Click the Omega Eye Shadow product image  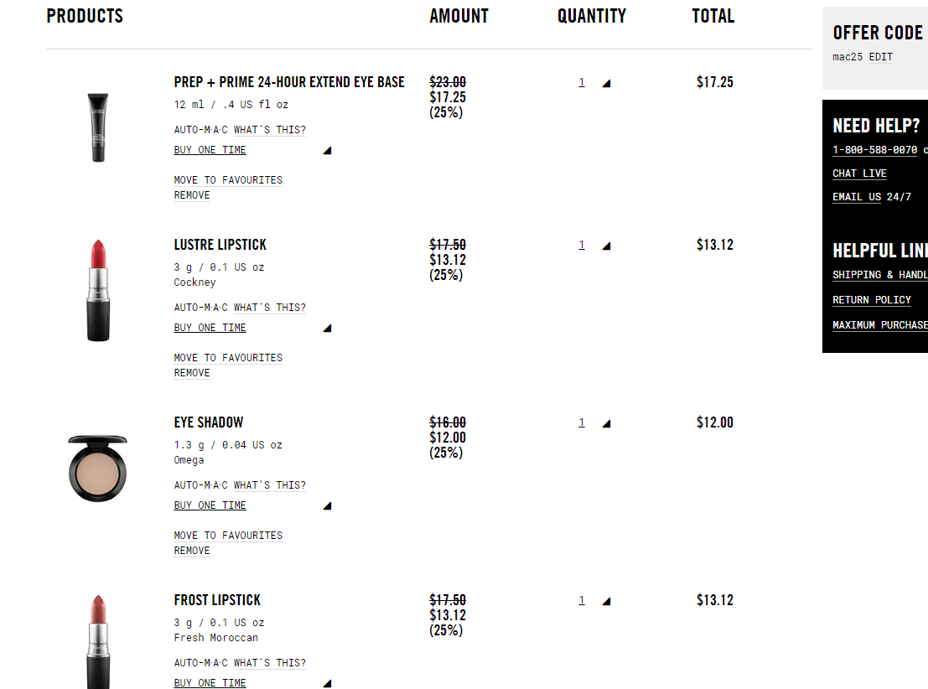98,467
